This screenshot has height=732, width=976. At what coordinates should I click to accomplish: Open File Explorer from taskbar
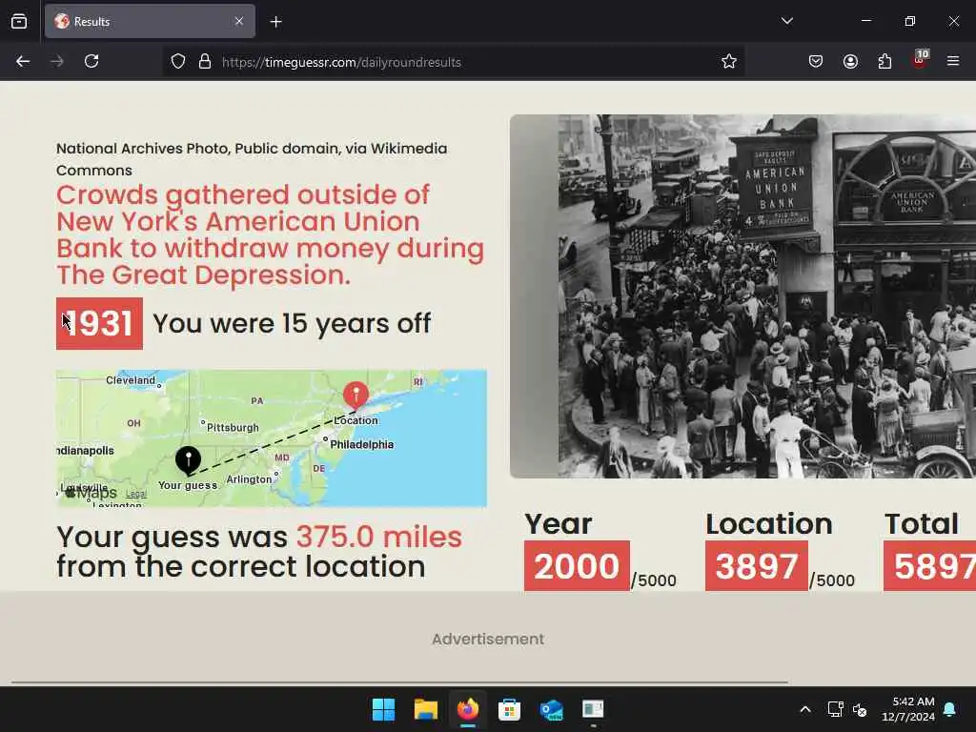tap(426, 709)
